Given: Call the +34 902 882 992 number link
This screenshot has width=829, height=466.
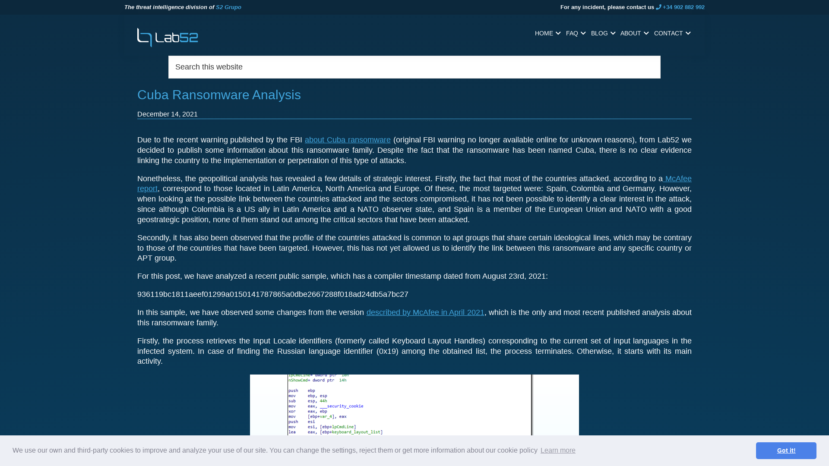Looking at the screenshot, I should 683,7.
